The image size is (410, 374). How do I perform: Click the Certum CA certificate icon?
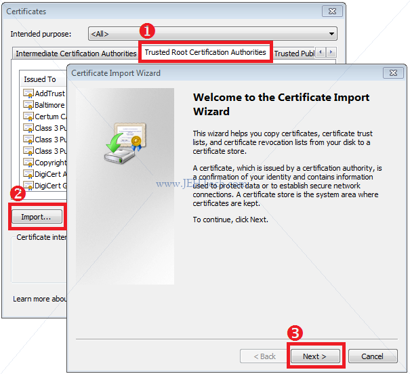28,117
